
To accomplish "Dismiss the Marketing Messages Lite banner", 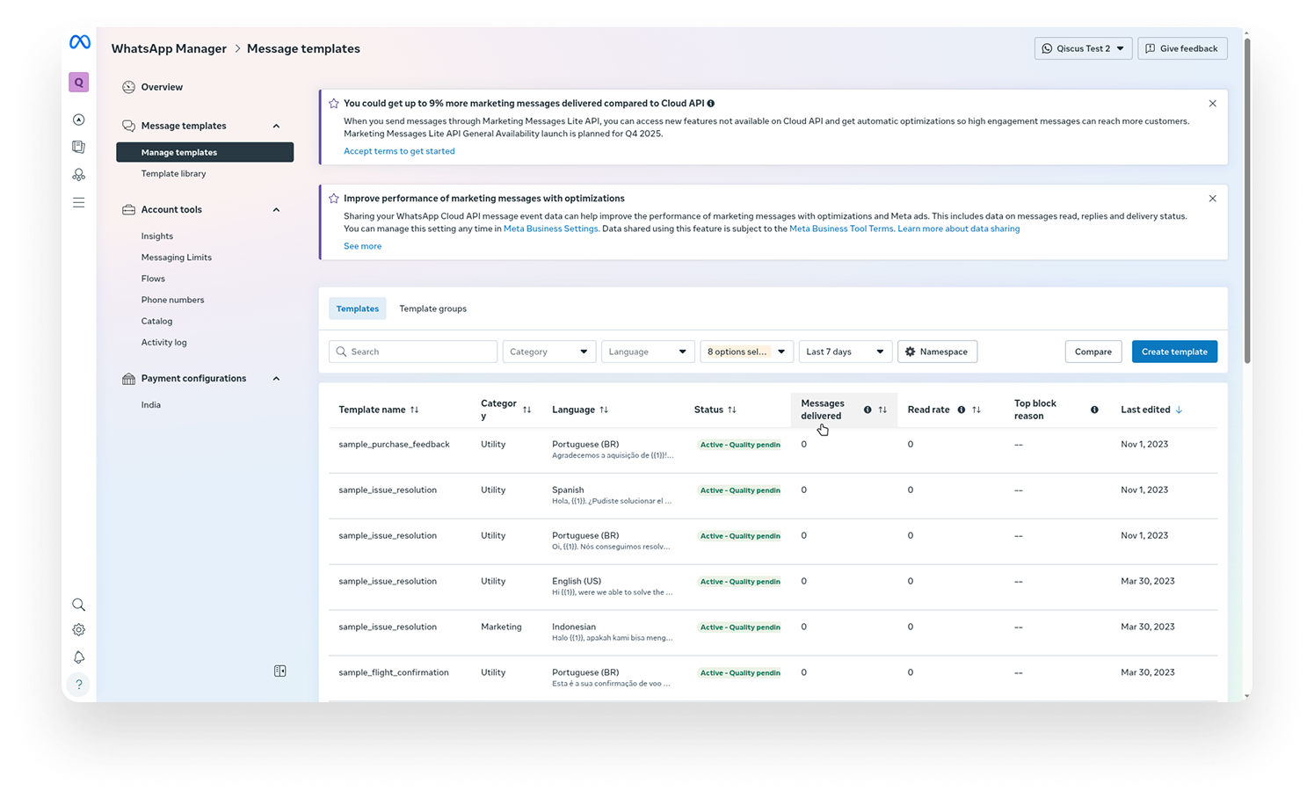I will tap(1212, 104).
